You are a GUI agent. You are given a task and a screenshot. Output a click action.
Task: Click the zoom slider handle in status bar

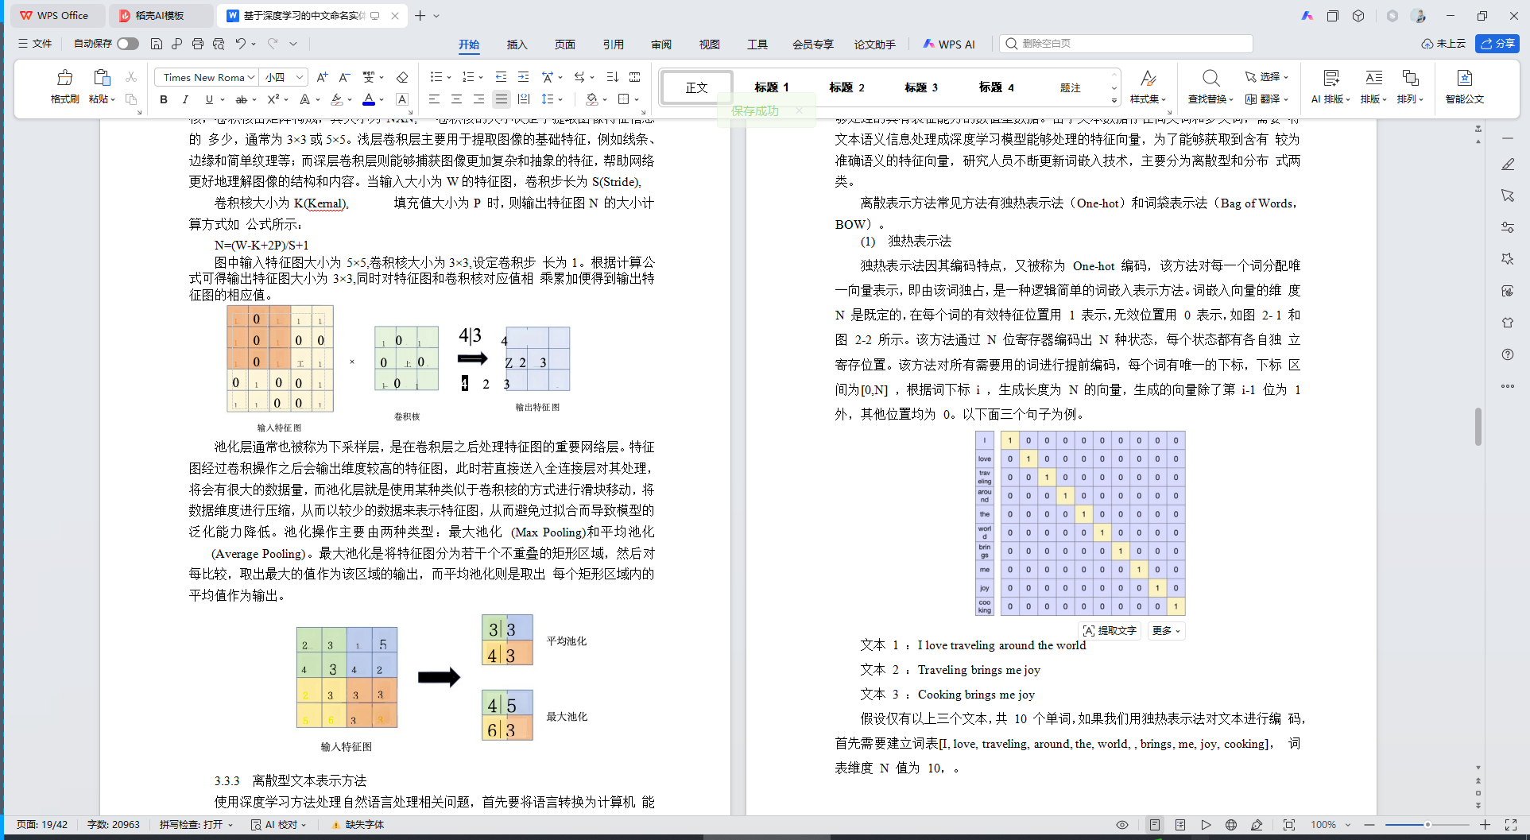[x=1427, y=825]
